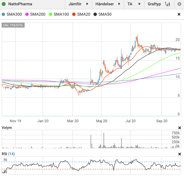Click the 250k volume axis label

[x=175, y=142]
